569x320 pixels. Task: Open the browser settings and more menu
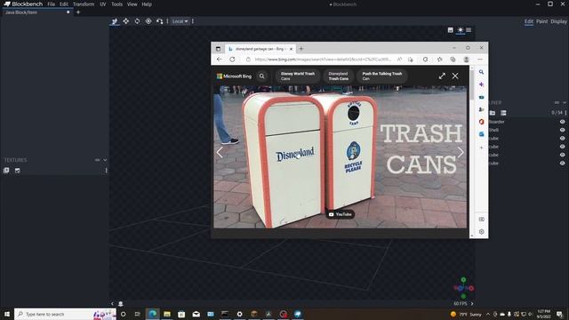[480, 60]
